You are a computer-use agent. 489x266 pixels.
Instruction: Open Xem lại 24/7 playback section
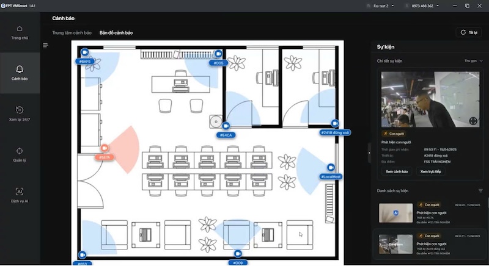tap(20, 113)
